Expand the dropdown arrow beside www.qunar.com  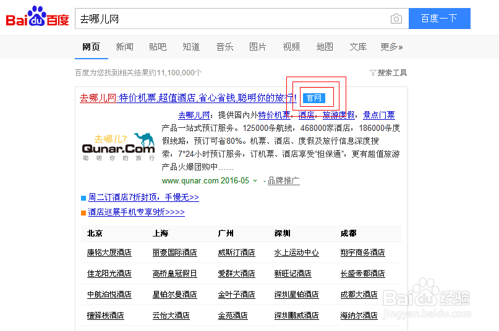click(255, 181)
